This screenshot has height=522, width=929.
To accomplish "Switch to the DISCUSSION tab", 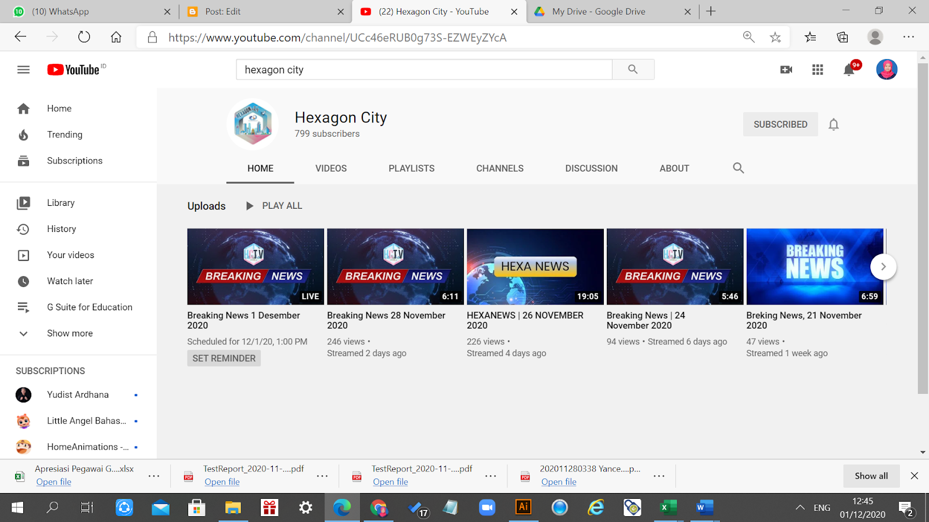I will 592,168.
